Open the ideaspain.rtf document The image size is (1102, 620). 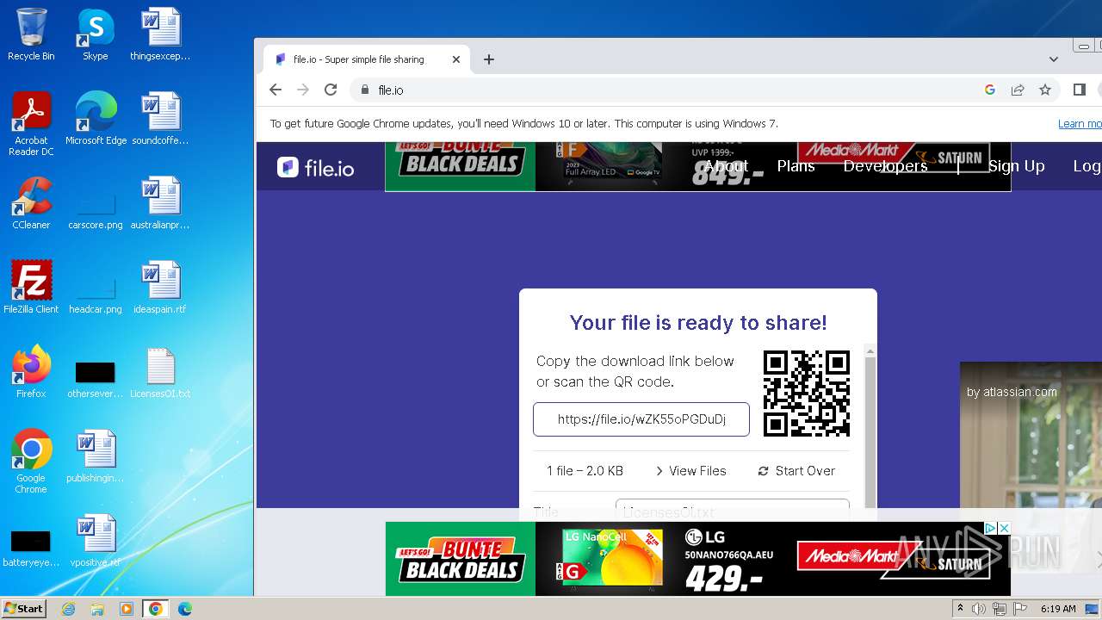tap(160, 288)
